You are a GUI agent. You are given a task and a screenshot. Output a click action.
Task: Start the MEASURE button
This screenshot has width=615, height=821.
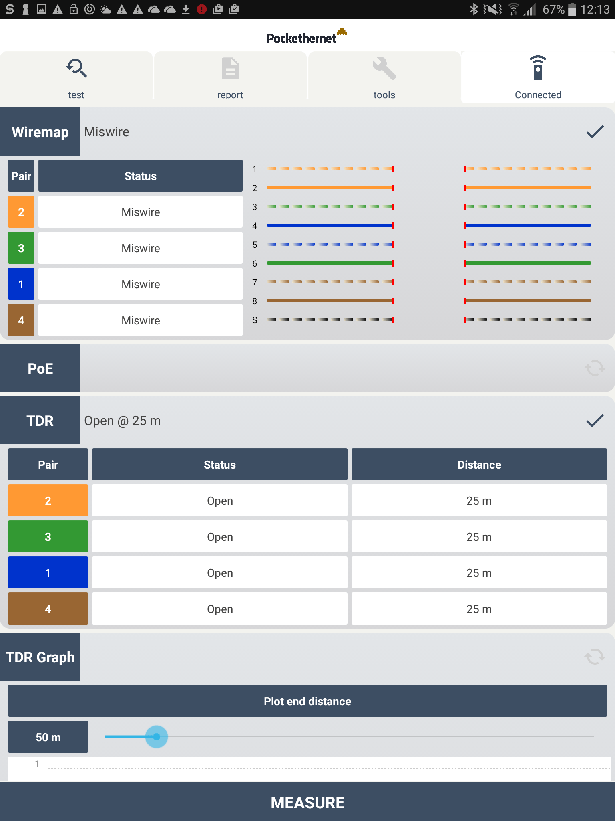(307, 802)
